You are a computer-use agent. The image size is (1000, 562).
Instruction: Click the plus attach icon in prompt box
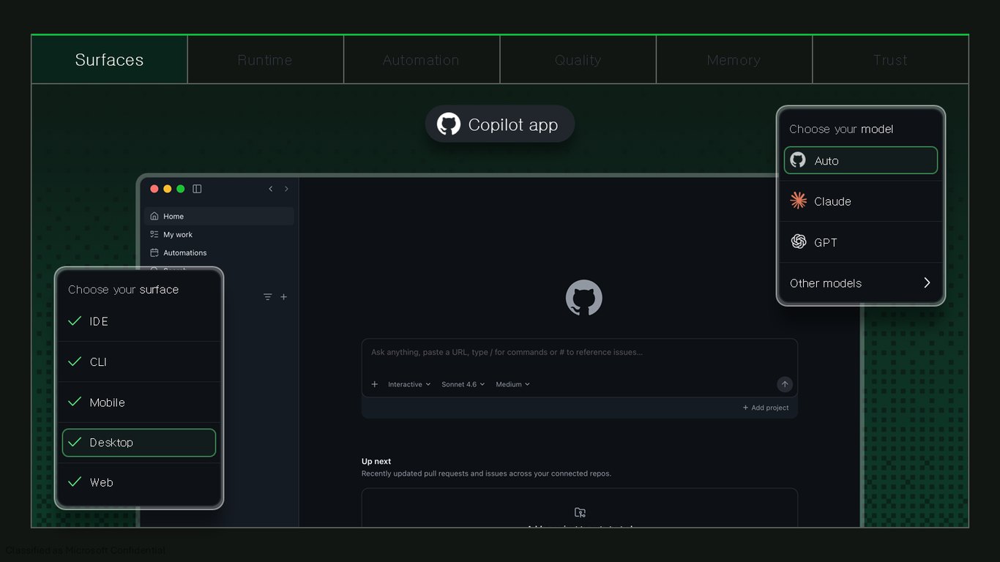pos(375,384)
